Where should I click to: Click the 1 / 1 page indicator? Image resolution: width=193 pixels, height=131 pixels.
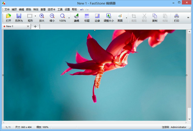(x=8, y=127)
